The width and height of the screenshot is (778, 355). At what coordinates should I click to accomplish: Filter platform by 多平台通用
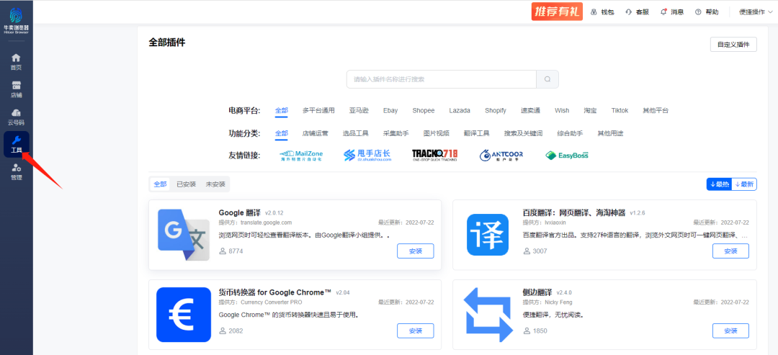[x=318, y=111]
